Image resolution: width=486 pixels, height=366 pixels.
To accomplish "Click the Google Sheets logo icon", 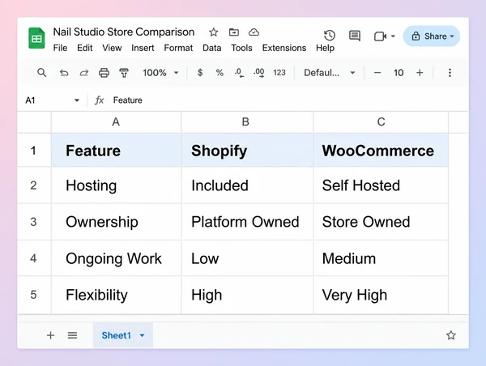I will tap(36, 38).
